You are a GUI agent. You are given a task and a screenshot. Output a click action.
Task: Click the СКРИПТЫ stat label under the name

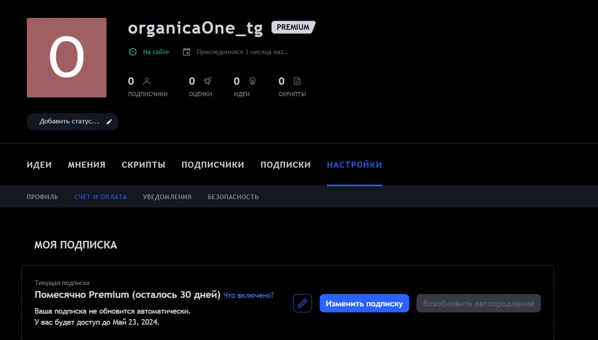(x=292, y=94)
